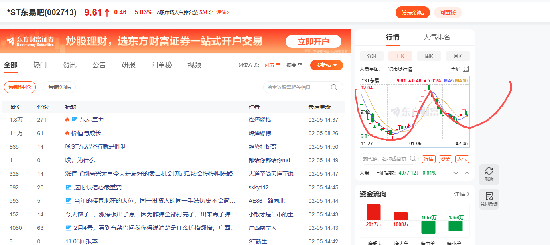This screenshot has height=245, width=550.
Task: Open the 发新帖 dropdown arrow
Action: pos(335,66)
